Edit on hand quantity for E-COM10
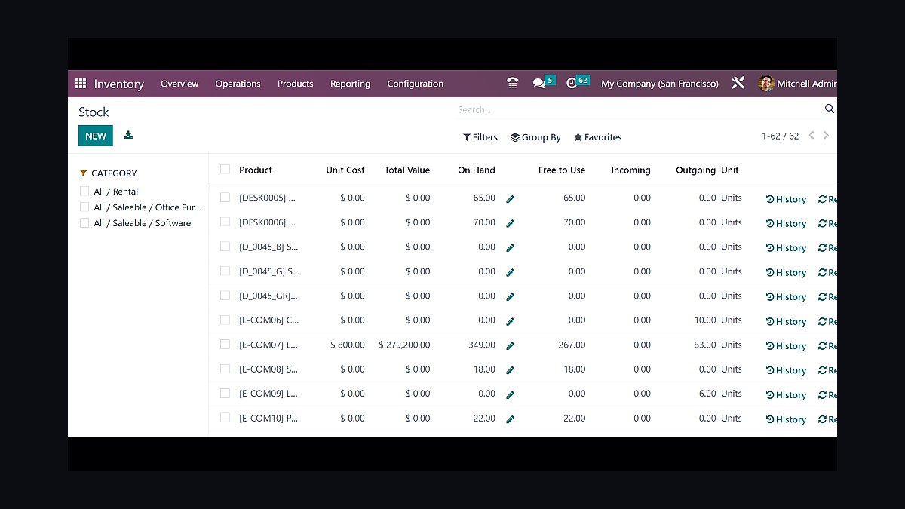 coord(511,419)
